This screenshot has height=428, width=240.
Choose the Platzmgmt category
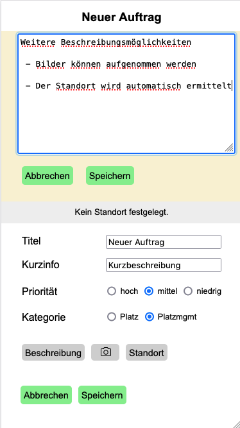pyautogui.click(x=150, y=317)
